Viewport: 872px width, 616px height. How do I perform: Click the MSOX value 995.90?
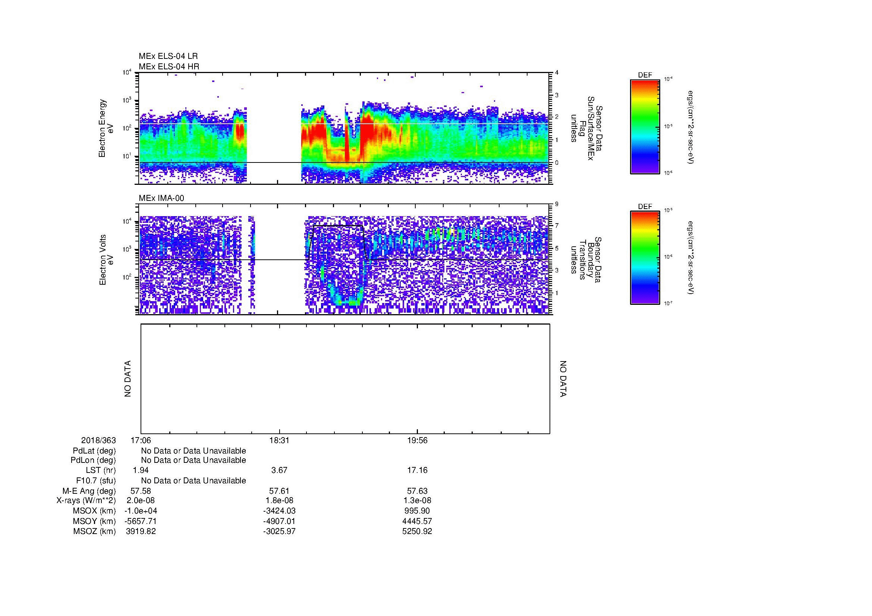tap(417, 511)
